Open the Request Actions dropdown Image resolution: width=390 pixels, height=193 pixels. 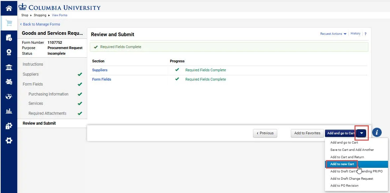(x=333, y=34)
